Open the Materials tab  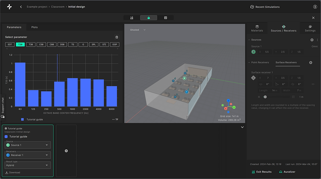257,28
